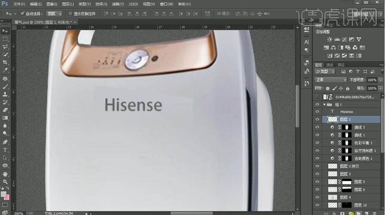Open the 图像(I) menu
The width and height of the screenshot is (385, 215).
pos(52,4)
